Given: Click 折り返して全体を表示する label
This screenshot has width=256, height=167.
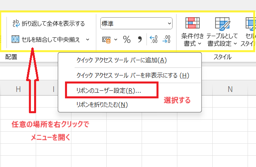Looking at the screenshot, I should tap(53, 24).
